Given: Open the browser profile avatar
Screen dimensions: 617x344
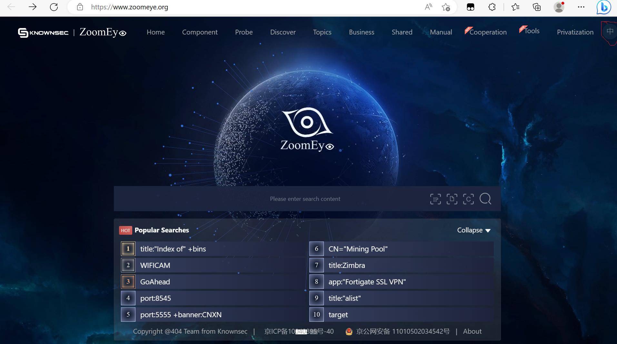Looking at the screenshot, I should pyautogui.click(x=559, y=7).
